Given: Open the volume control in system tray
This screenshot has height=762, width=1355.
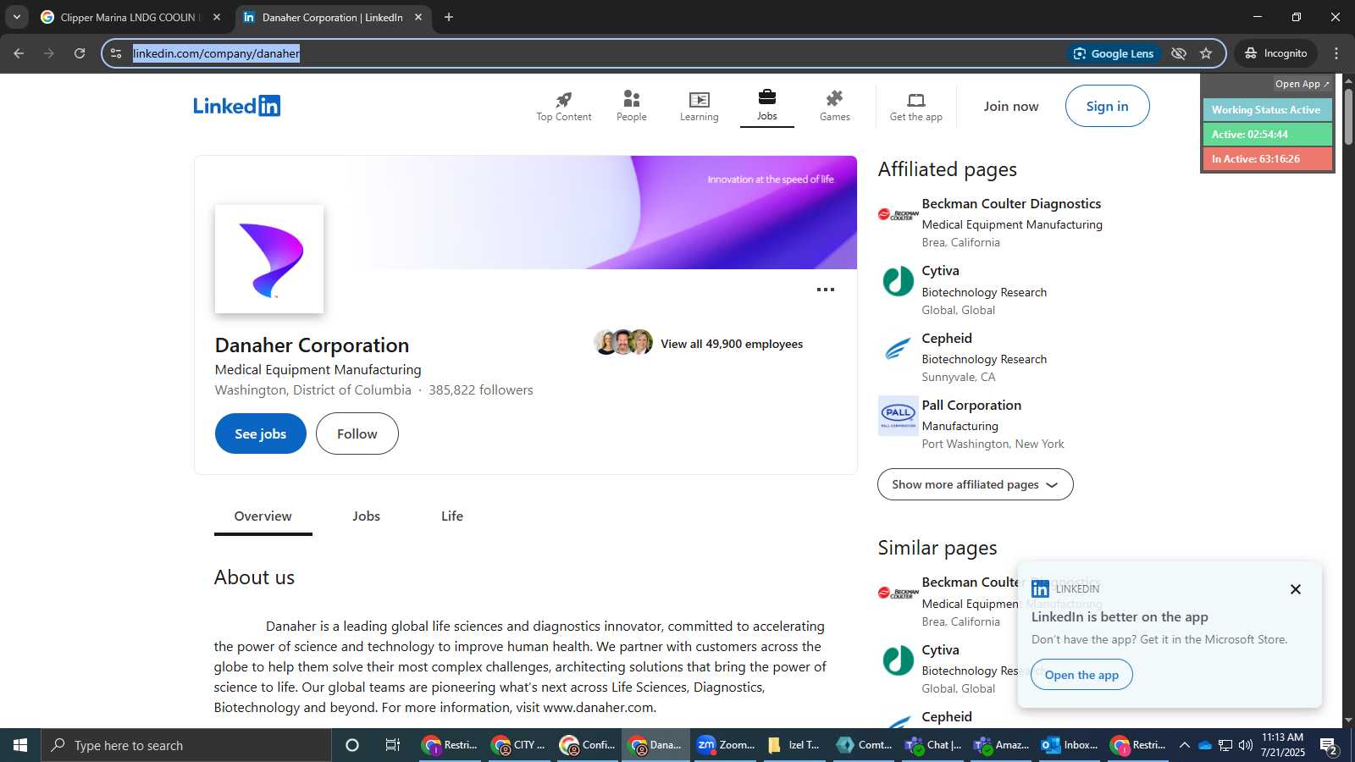Looking at the screenshot, I should tap(1245, 745).
